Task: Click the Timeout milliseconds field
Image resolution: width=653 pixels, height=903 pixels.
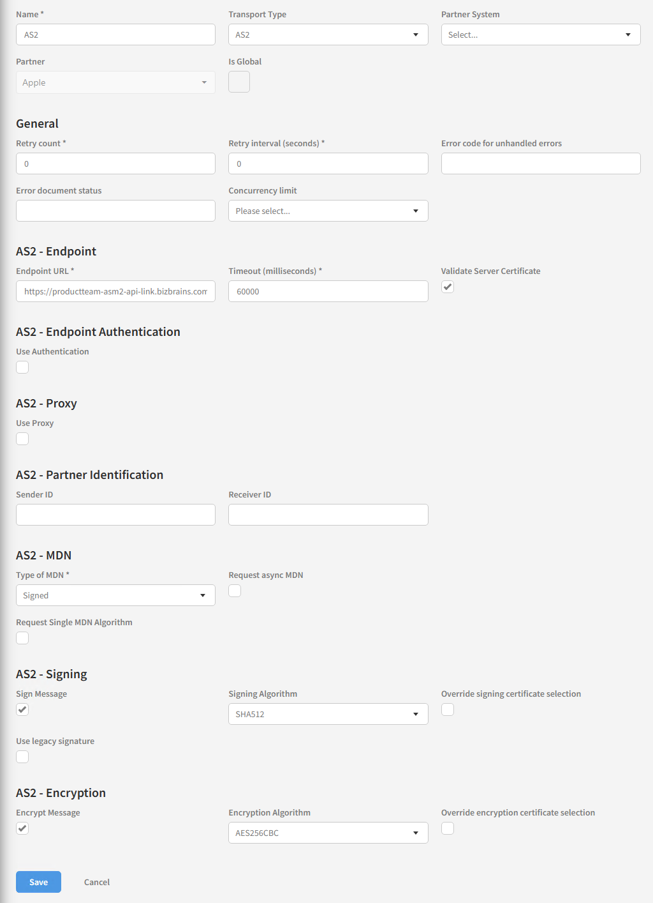Action: coord(328,291)
